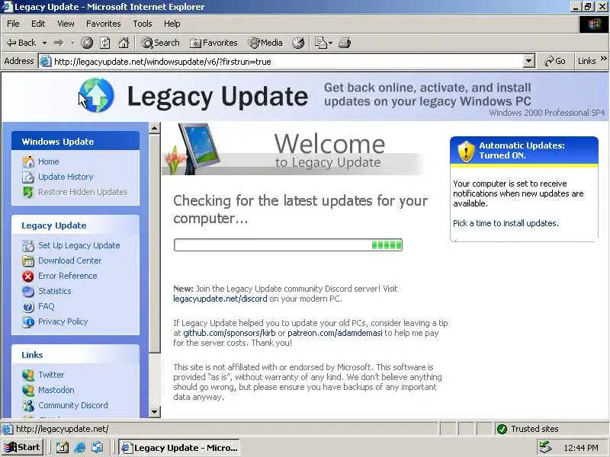Click the Privacy Policy info icon
This screenshot has height=457, width=610.
28,321
